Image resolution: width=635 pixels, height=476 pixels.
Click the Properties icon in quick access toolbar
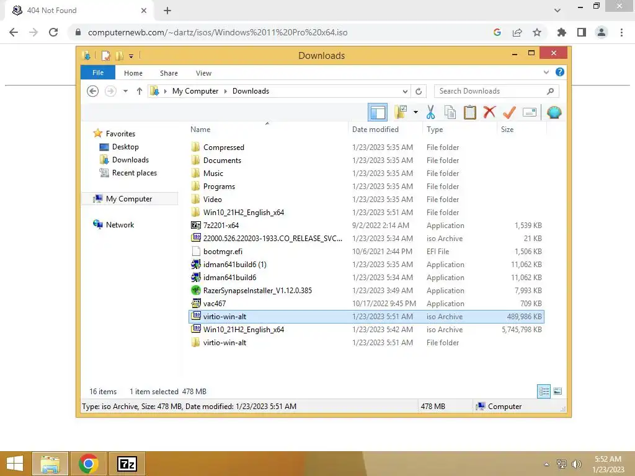click(105, 56)
